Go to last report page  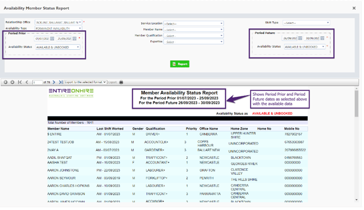point(61,82)
